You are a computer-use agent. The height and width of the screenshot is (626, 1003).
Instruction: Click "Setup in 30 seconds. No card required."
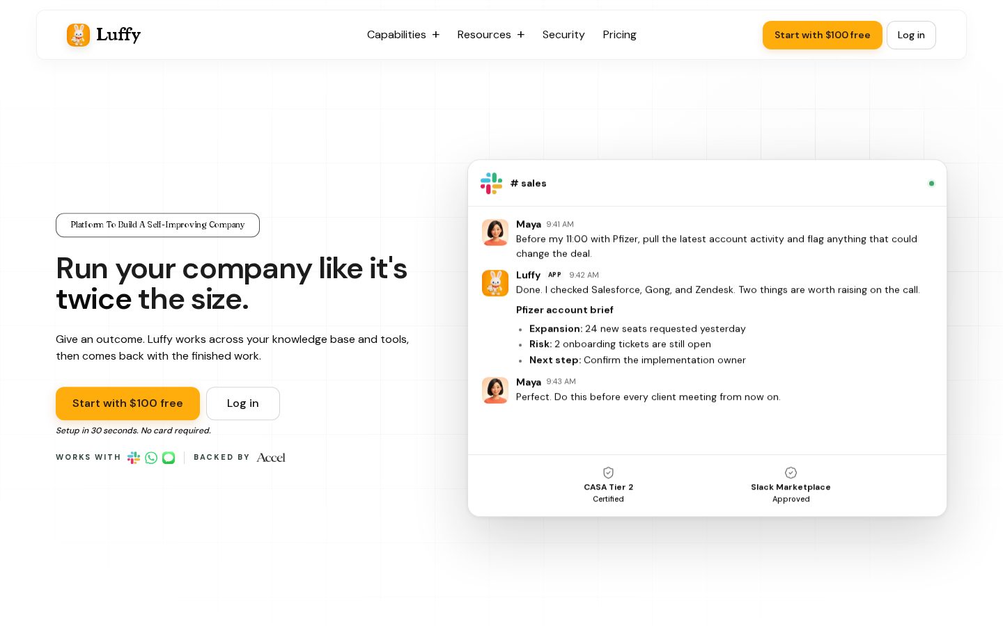(133, 431)
